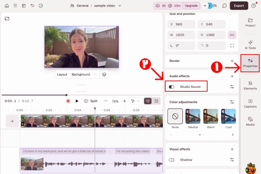261x174 pixels.
Task: Click the timeline playhead marker
Action: (x=95, y=109)
